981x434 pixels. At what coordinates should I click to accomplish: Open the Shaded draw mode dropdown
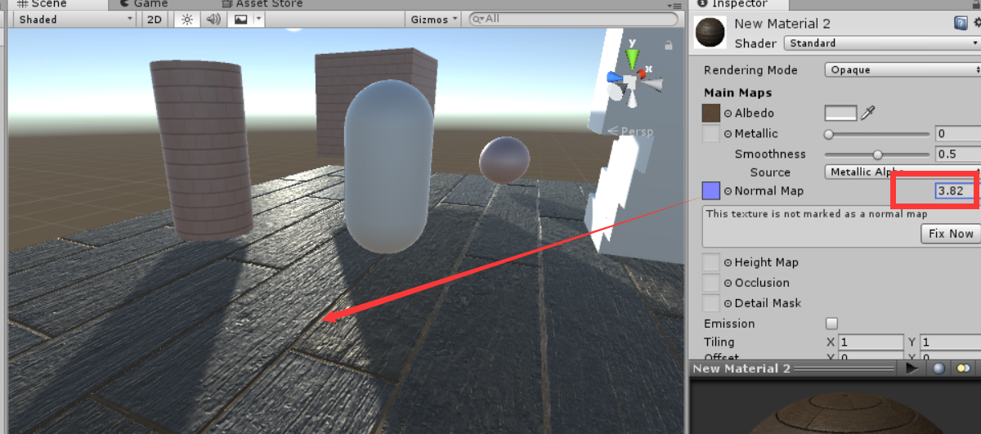point(76,19)
